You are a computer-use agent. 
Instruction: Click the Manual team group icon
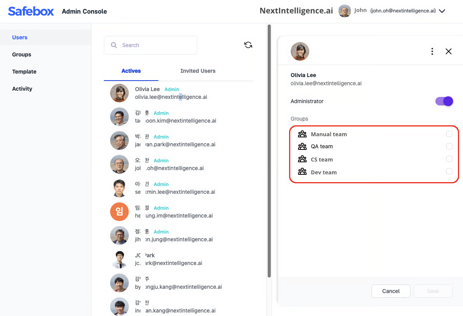point(302,134)
